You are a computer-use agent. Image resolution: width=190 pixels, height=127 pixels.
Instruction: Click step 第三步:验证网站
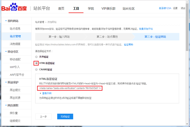[x=155, y=37]
